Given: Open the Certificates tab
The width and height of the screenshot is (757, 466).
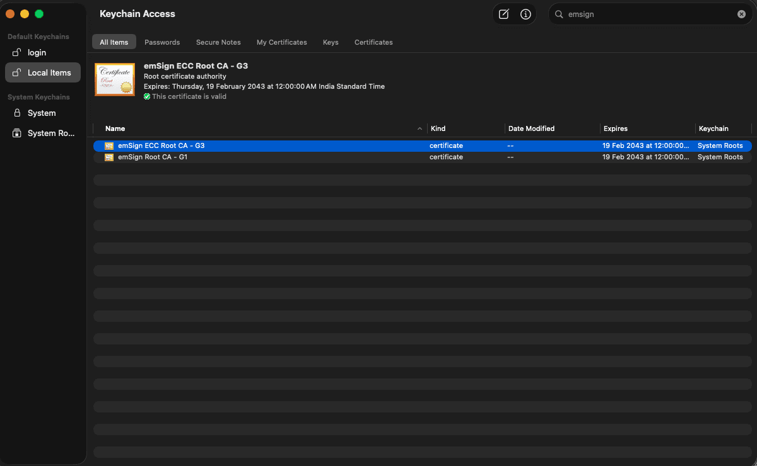Looking at the screenshot, I should click(x=373, y=42).
